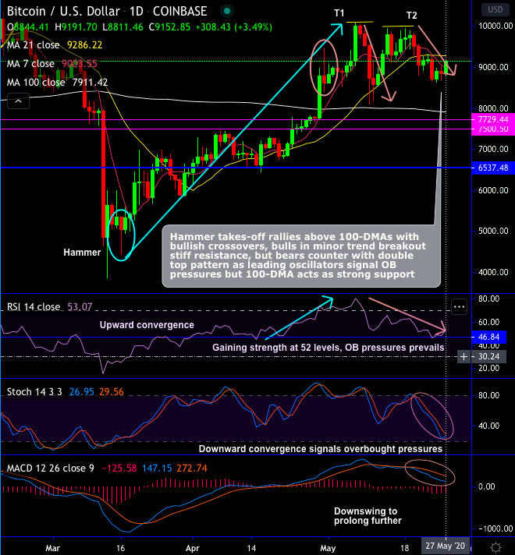Viewport: 515px width, 555px height.
Task: Click 'Downswing to prolong further' annotation
Action: (368, 516)
